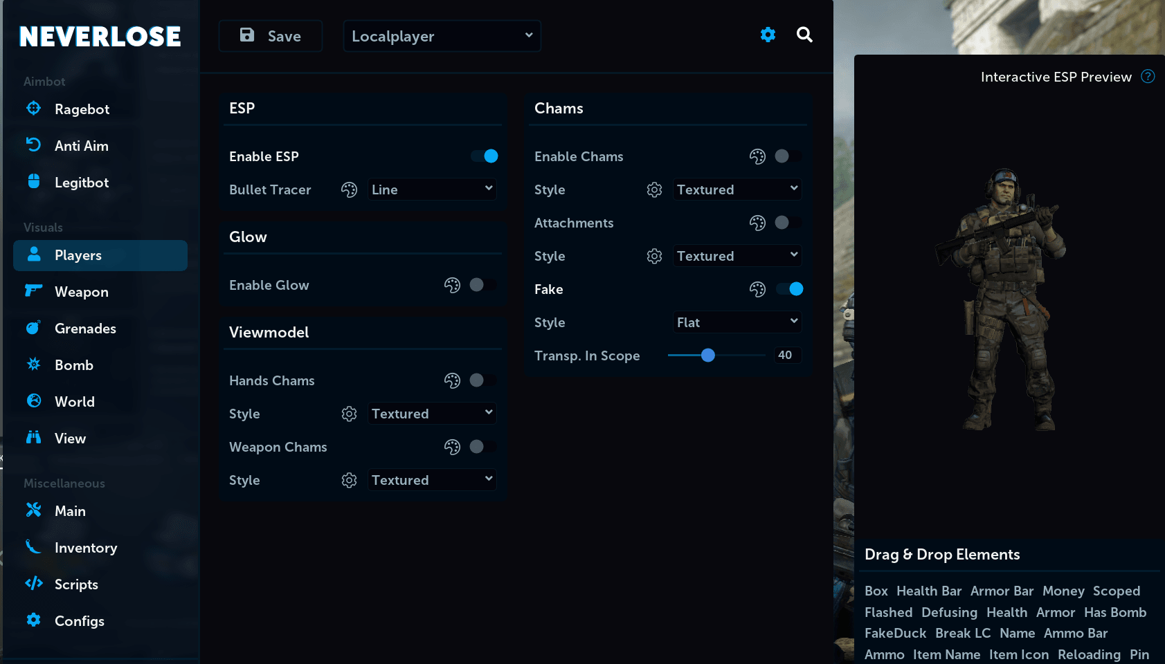Open Attachments Style gear settings
The height and width of the screenshot is (664, 1165).
(x=655, y=256)
